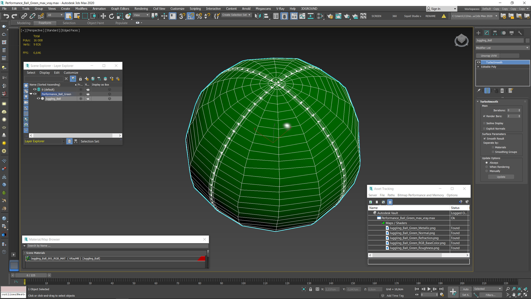
Task: Click the play animation button in timeline
Action: (x=429, y=289)
